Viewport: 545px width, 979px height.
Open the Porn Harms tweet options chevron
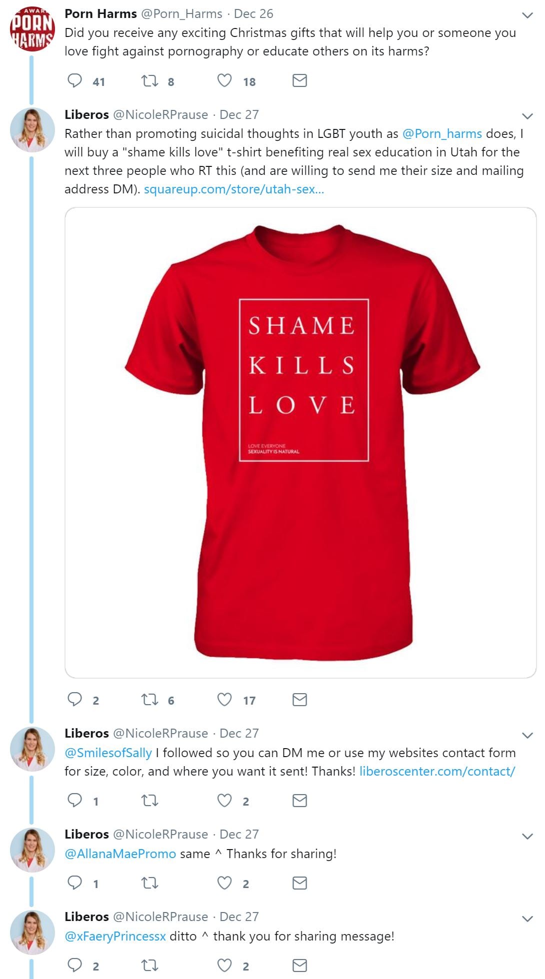click(x=527, y=15)
